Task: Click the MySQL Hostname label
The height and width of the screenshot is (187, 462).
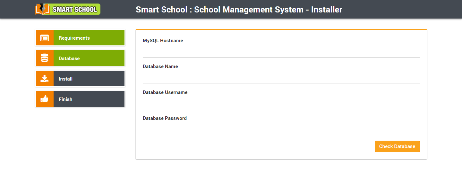Action: [163, 41]
